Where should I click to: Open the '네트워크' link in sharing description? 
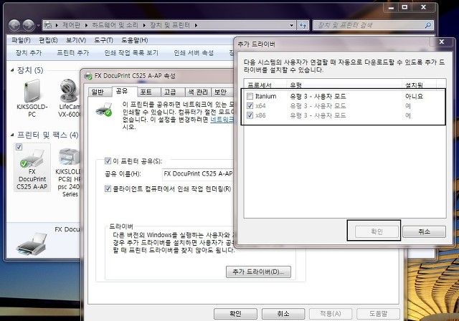pos(222,120)
